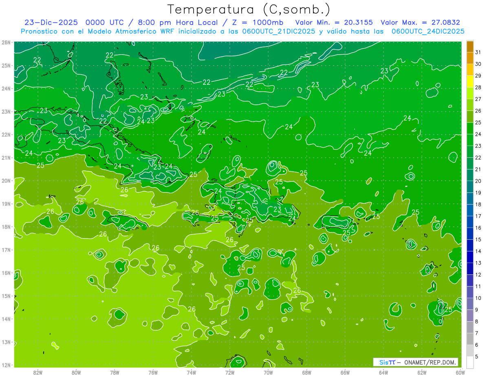Image resolution: width=489 pixels, height=378 pixels.
Task: Click the blue 'Sisπ' logo text
Action: [387, 362]
